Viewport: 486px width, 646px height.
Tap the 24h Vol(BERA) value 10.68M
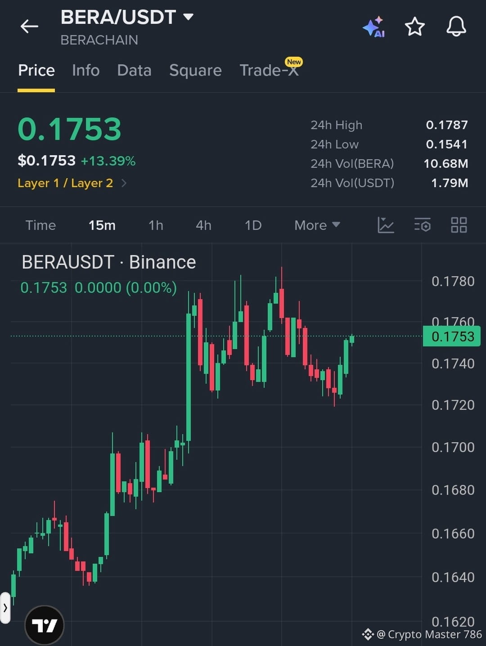pos(445,163)
